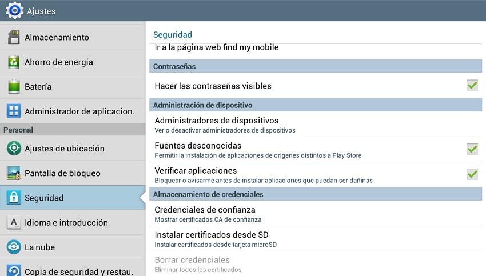This screenshot has height=276, width=486.
Task: Select the Ahorro de energía recycle icon
Action: [14, 62]
